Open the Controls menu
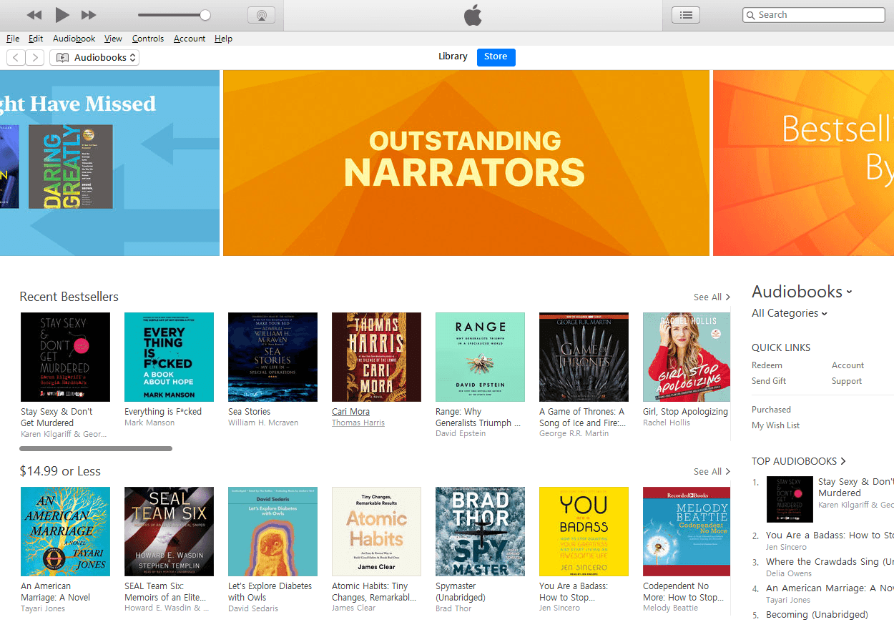This screenshot has width=894, height=622. [148, 39]
